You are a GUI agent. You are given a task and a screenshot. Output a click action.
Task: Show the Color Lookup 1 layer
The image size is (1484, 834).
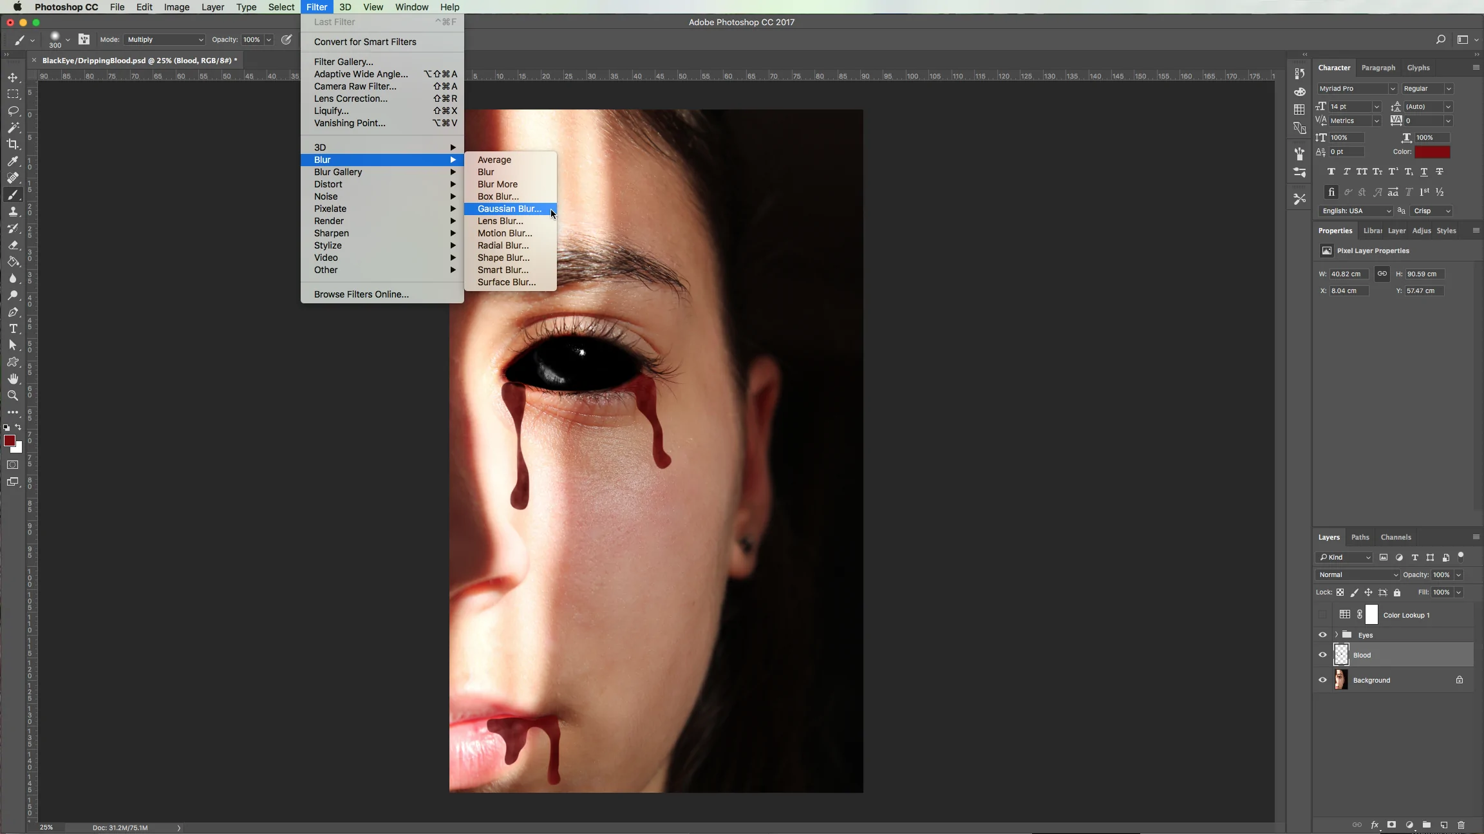1322,615
